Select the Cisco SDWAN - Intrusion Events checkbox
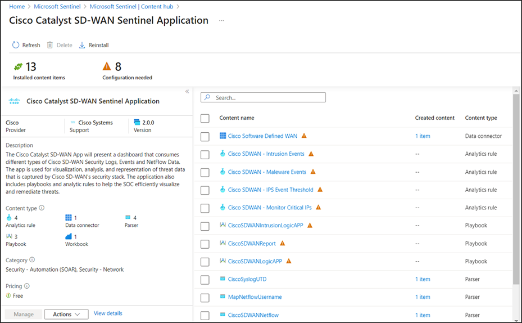 click(205, 155)
